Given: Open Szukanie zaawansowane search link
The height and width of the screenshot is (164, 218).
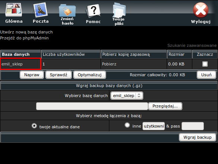Looking at the screenshot, I should pyautogui.click(x=192, y=45).
